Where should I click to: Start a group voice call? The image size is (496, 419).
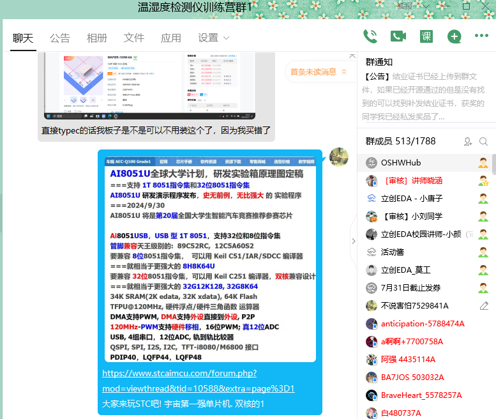[370, 36]
